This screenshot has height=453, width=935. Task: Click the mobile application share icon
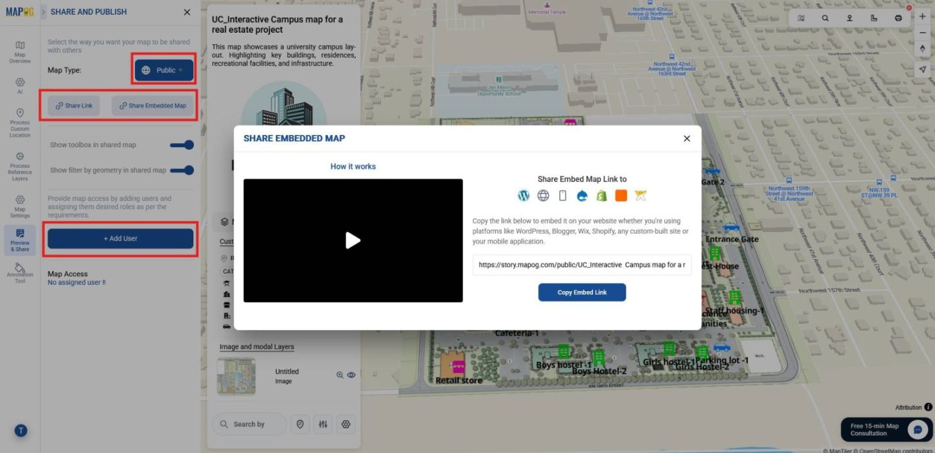[x=562, y=195]
